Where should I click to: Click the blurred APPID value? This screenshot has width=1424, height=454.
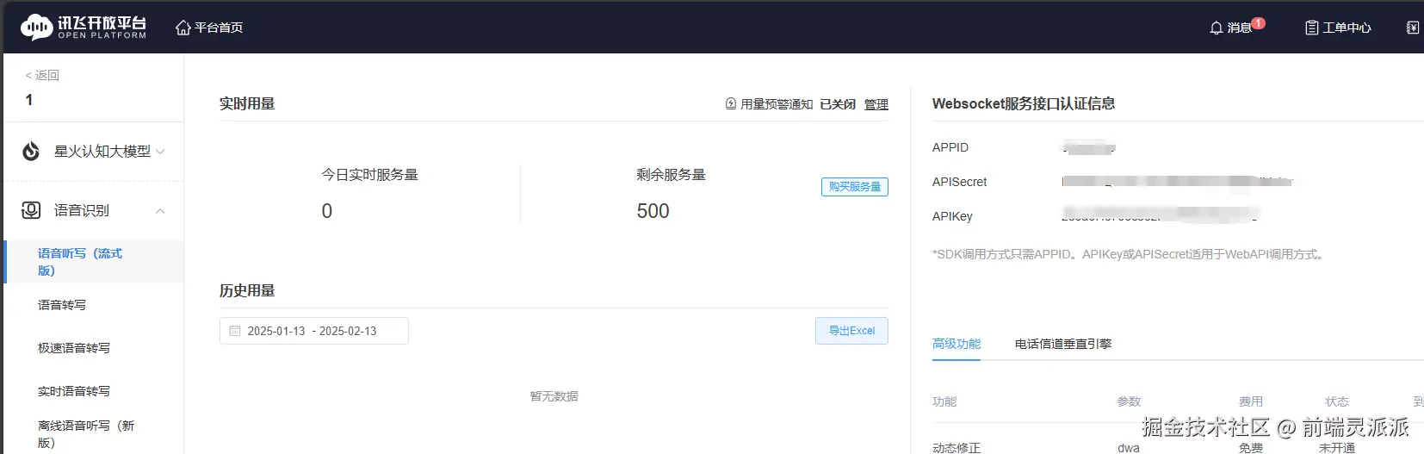[1088, 147]
